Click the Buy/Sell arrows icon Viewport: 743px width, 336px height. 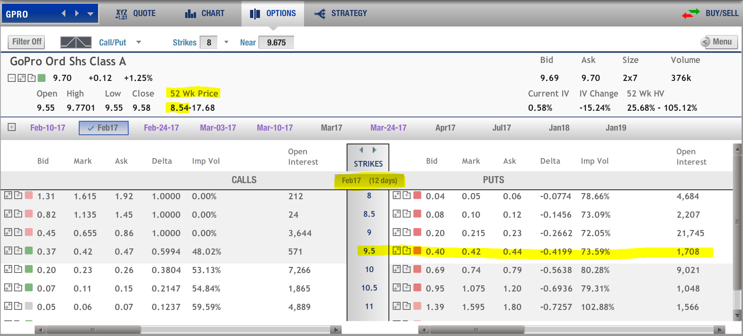click(x=690, y=14)
